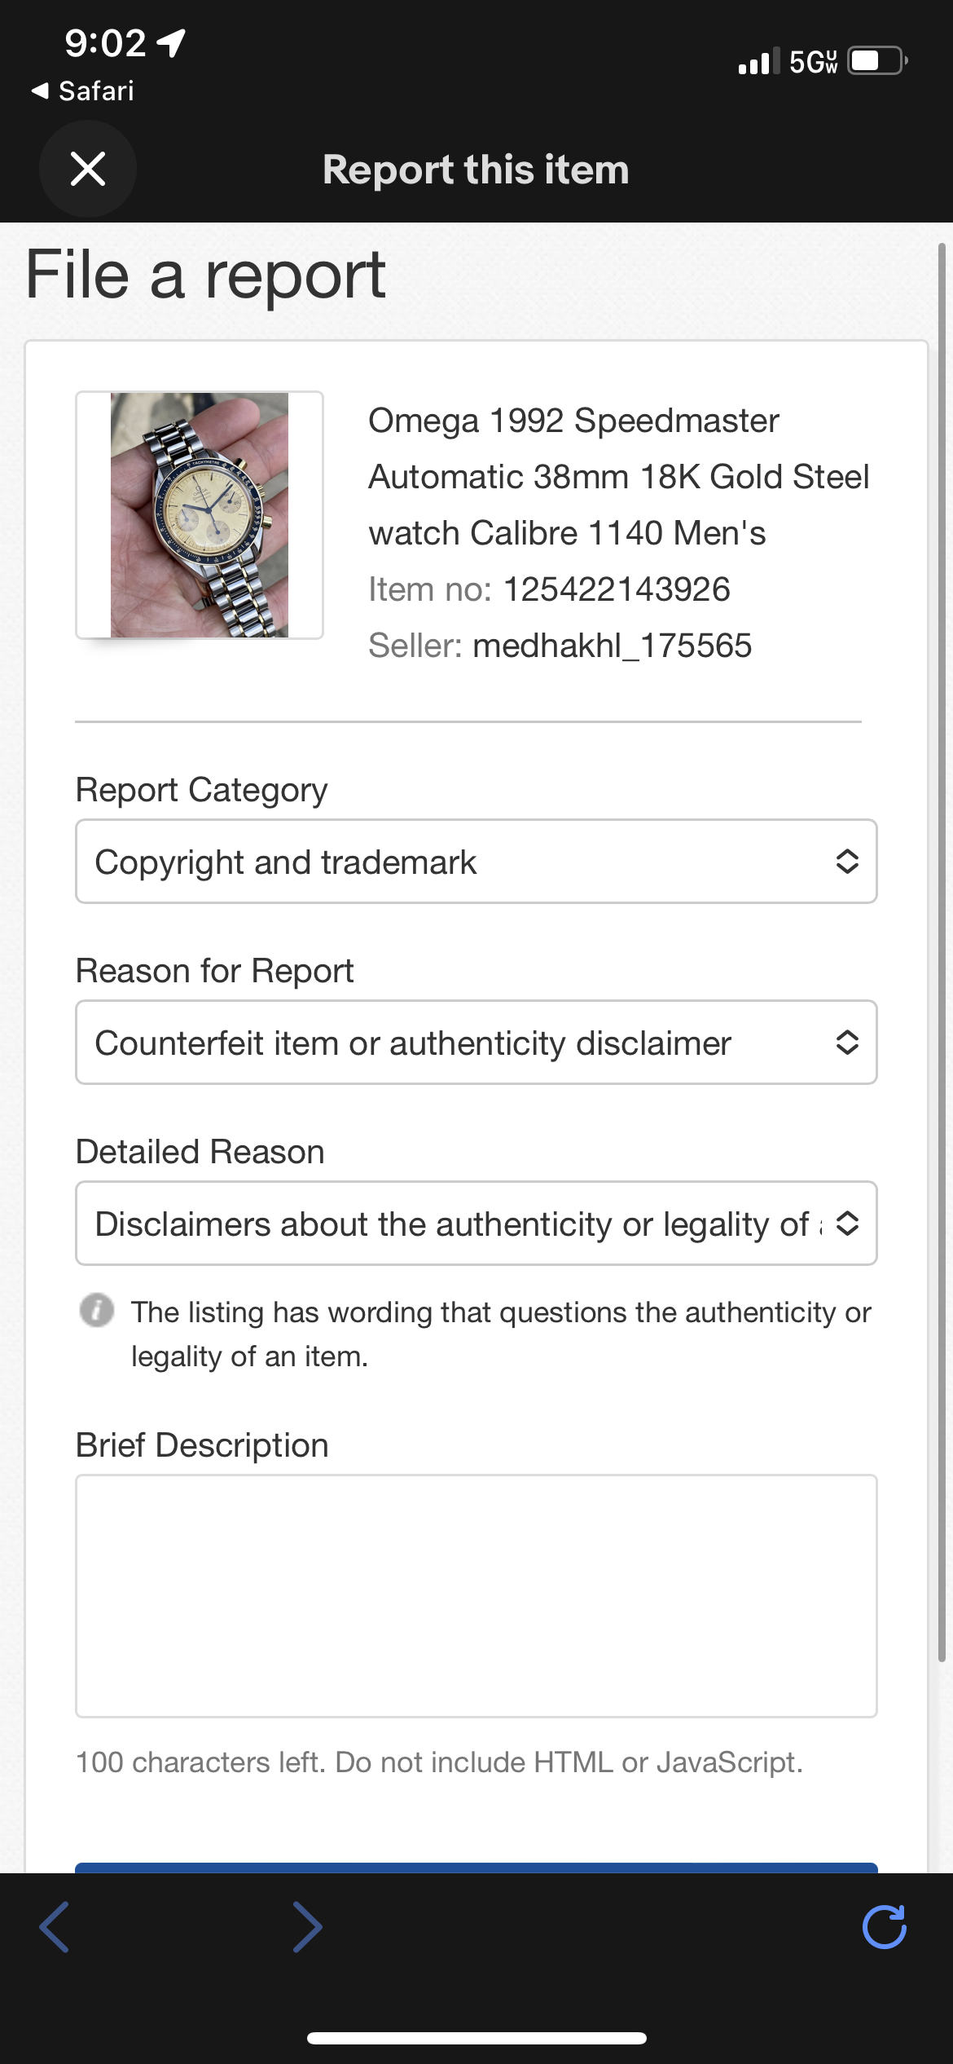Return to Safari via back link
The image size is (953, 2064).
pos(83,90)
